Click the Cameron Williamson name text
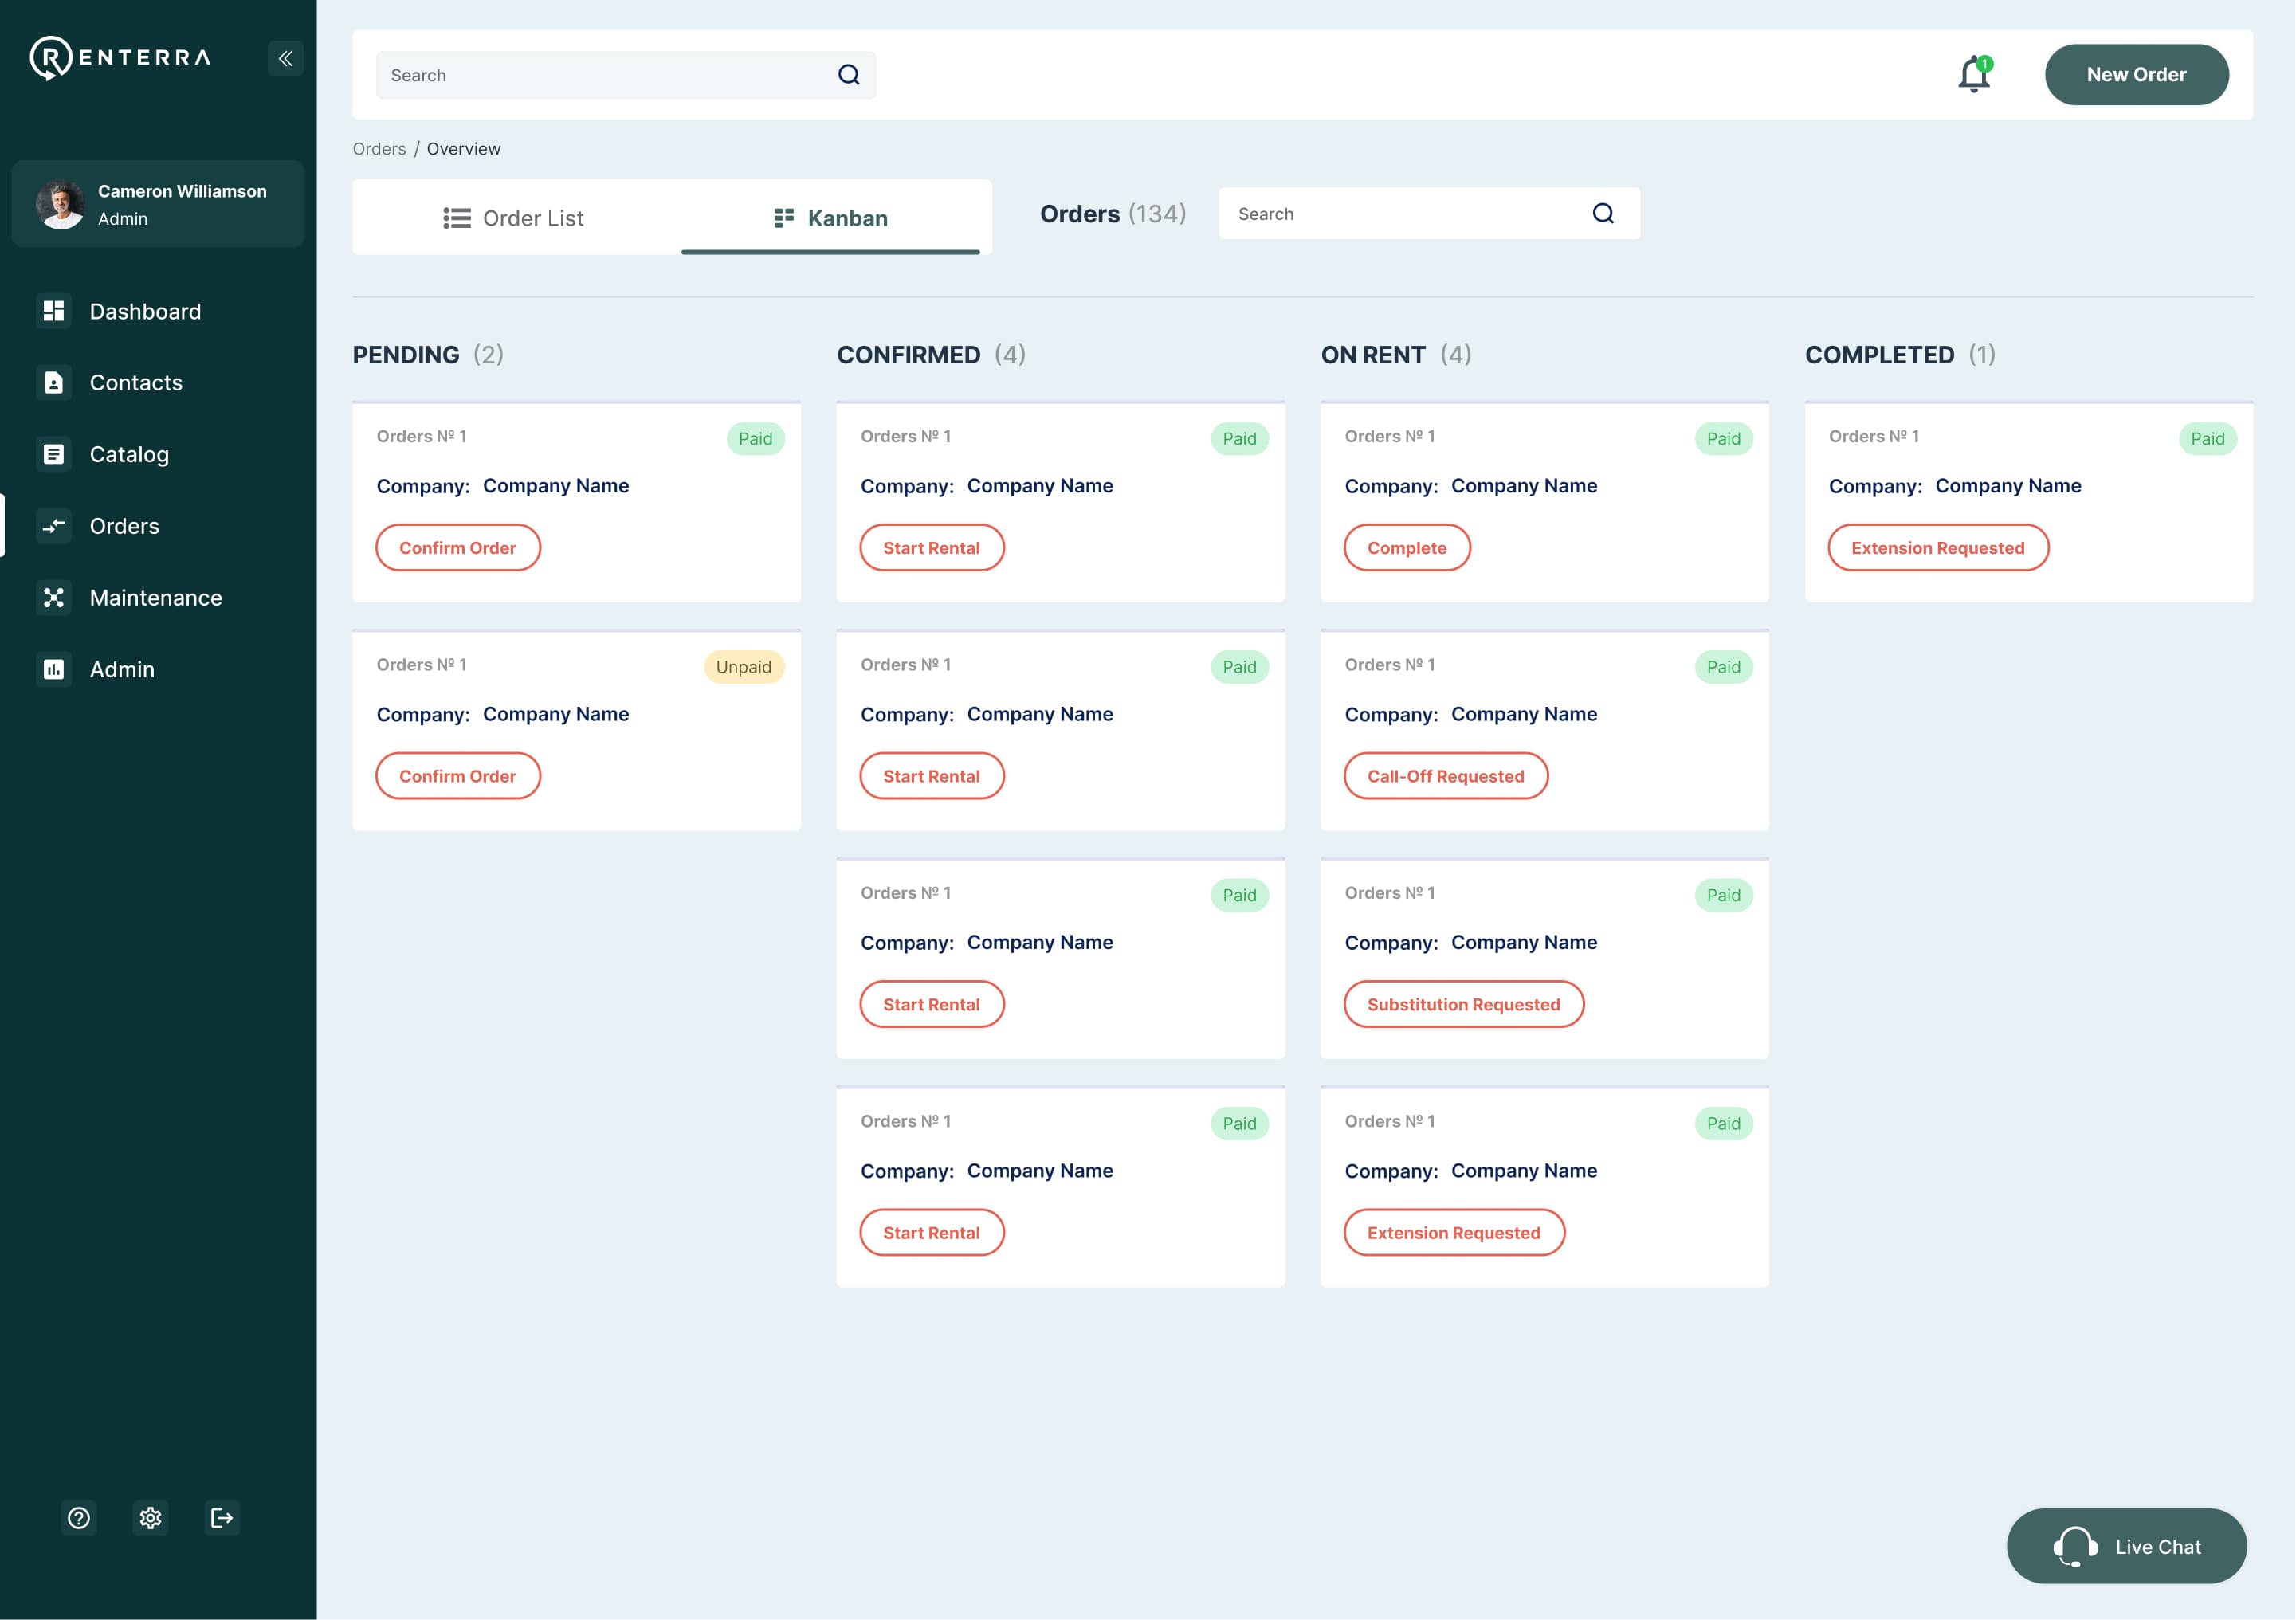The width and height of the screenshot is (2296, 1620). pos(182,191)
